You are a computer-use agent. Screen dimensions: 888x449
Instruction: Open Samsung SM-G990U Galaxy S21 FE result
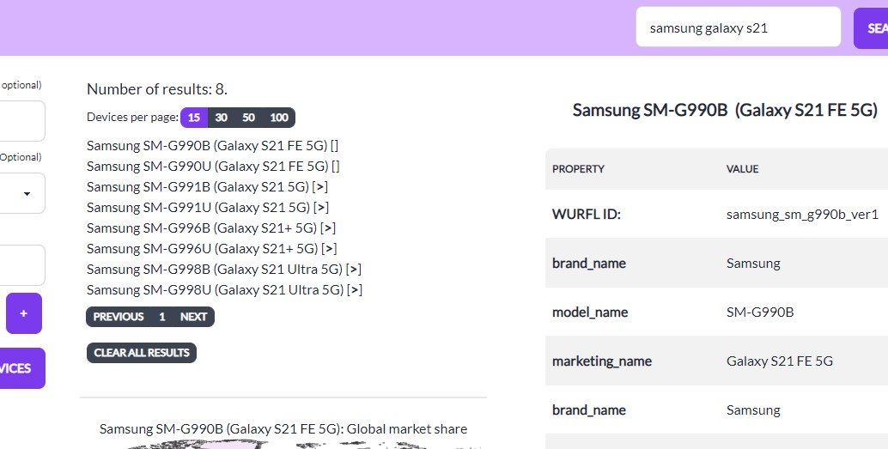pyautogui.click(x=207, y=167)
